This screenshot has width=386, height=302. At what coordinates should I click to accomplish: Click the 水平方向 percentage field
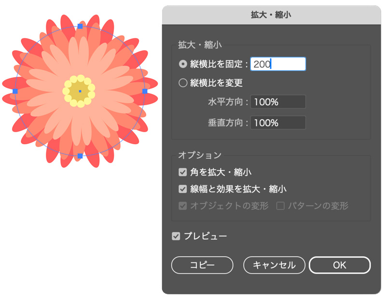pos(278,102)
